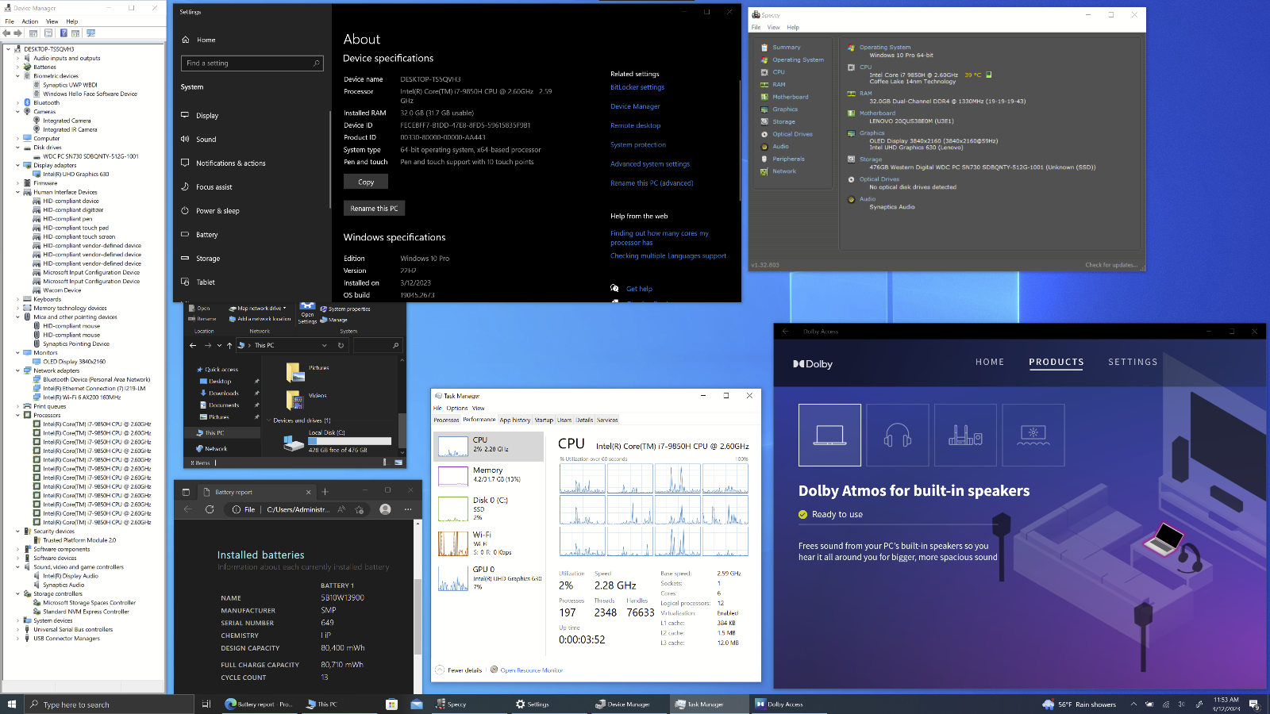Click the up arrow in This PC navigation
This screenshot has width=1270, height=714.
pos(229,345)
